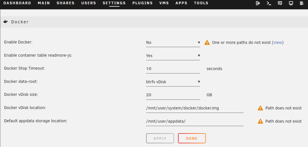Open the Main tab
This screenshot has height=147, width=308.
click(44, 3)
